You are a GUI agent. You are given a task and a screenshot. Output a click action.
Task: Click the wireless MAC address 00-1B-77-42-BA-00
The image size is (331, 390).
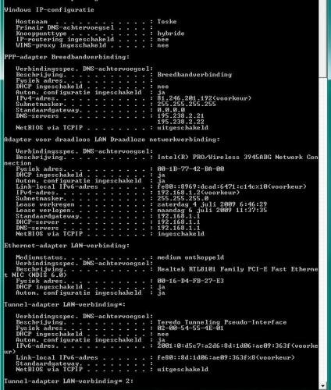190,169
